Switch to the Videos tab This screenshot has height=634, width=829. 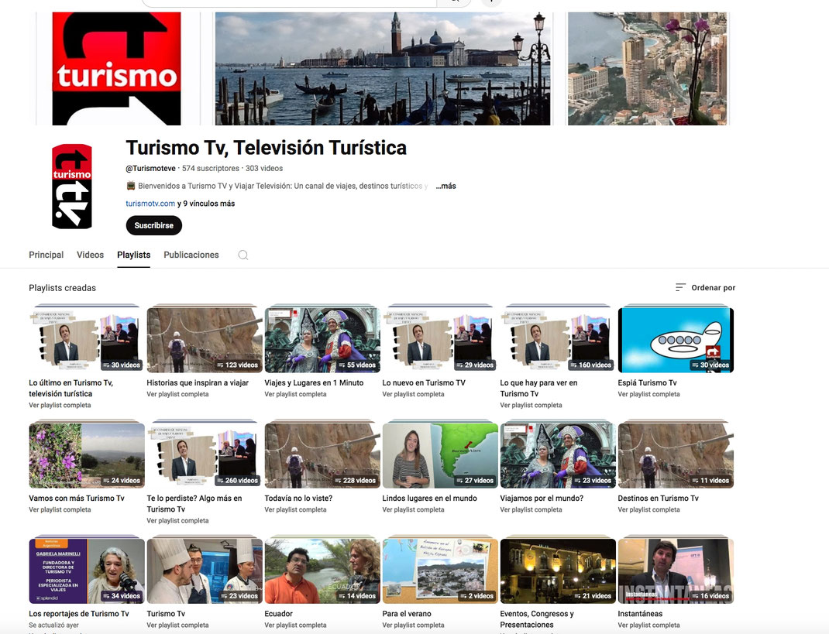tap(90, 254)
